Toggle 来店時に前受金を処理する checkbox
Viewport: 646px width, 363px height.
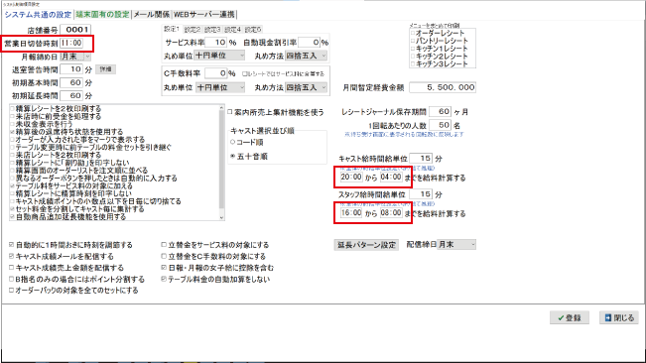pyautogui.click(x=12, y=116)
